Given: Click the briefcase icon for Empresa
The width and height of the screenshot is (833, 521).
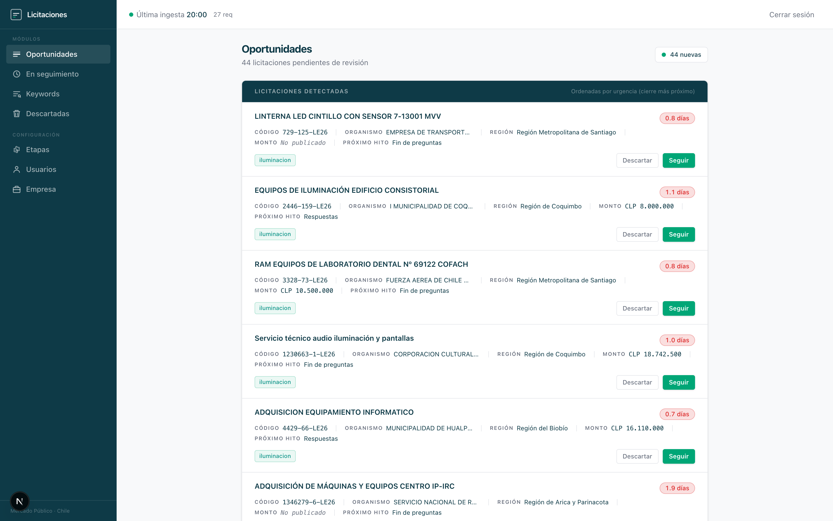Looking at the screenshot, I should tap(16, 189).
